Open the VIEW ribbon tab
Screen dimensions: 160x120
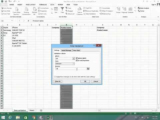68,5
